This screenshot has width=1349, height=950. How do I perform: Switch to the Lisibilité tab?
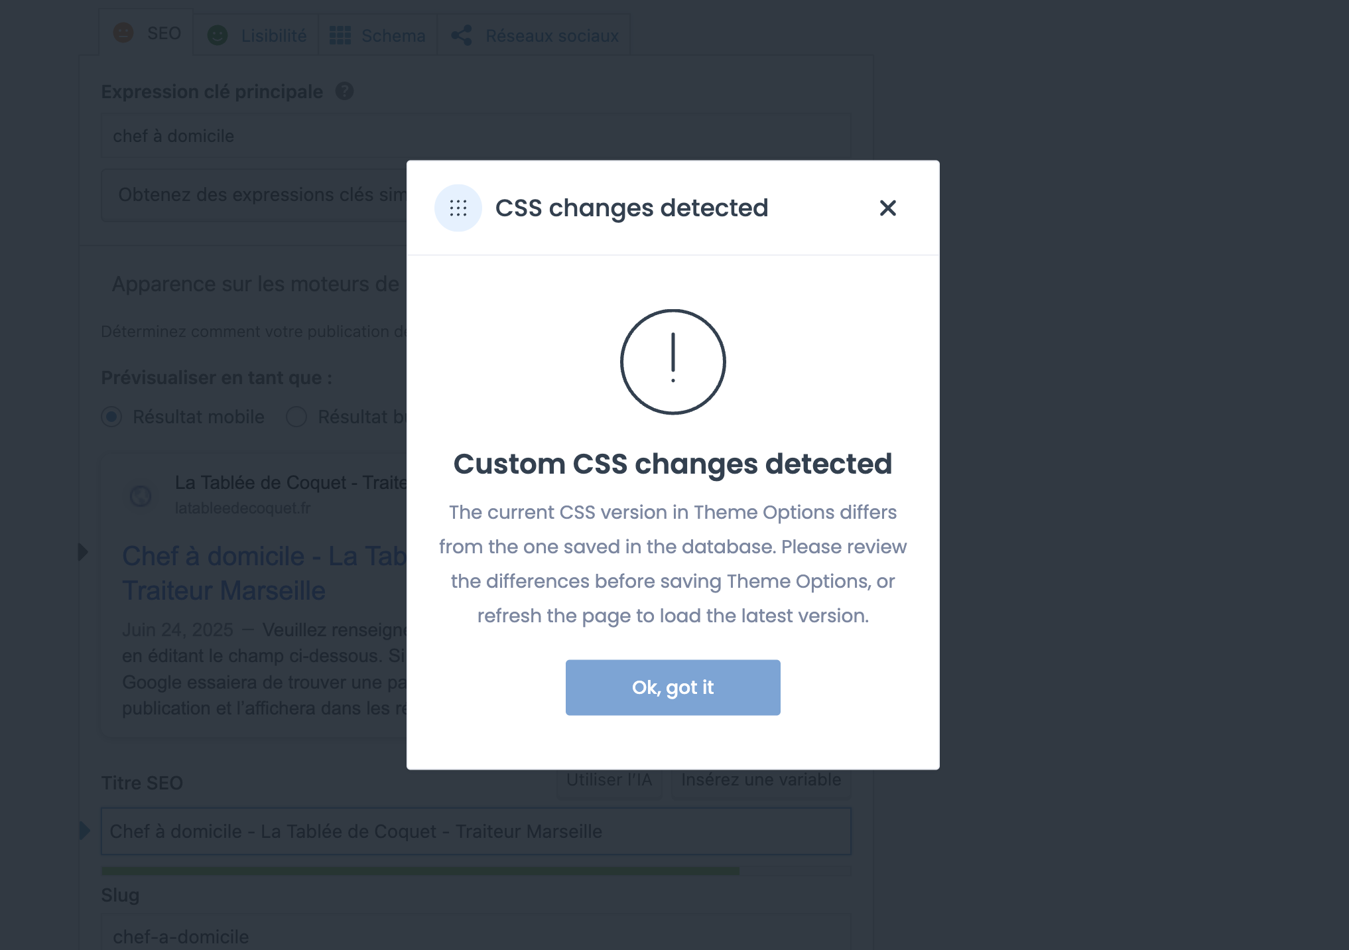pos(256,35)
